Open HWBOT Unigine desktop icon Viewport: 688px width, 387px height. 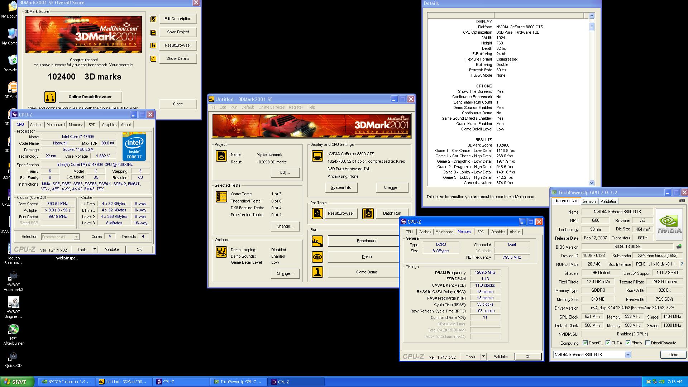point(13,307)
